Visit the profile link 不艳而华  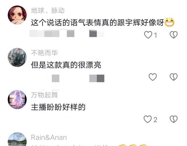pyautogui.click(x=44, y=53)
